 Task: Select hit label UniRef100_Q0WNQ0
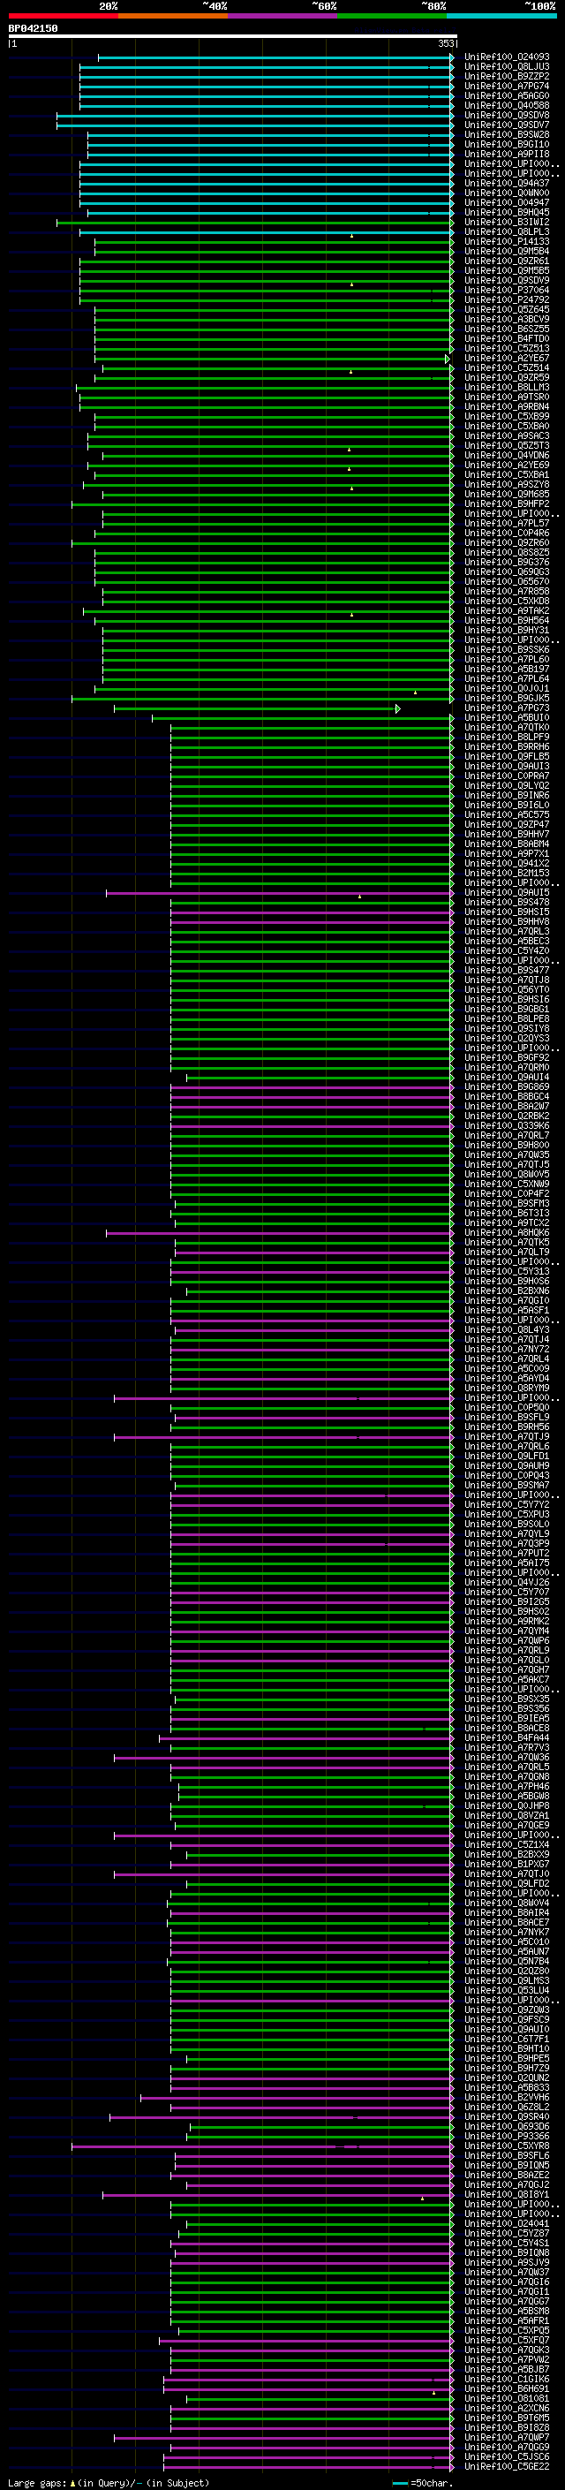pyautogui.click(x=507, y=193)
